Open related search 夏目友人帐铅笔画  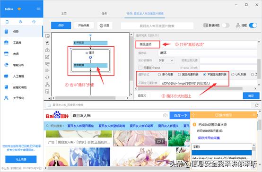click(x=141, y=126)
